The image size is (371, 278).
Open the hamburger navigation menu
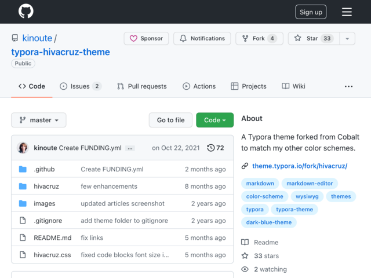[x=347, y=12]
